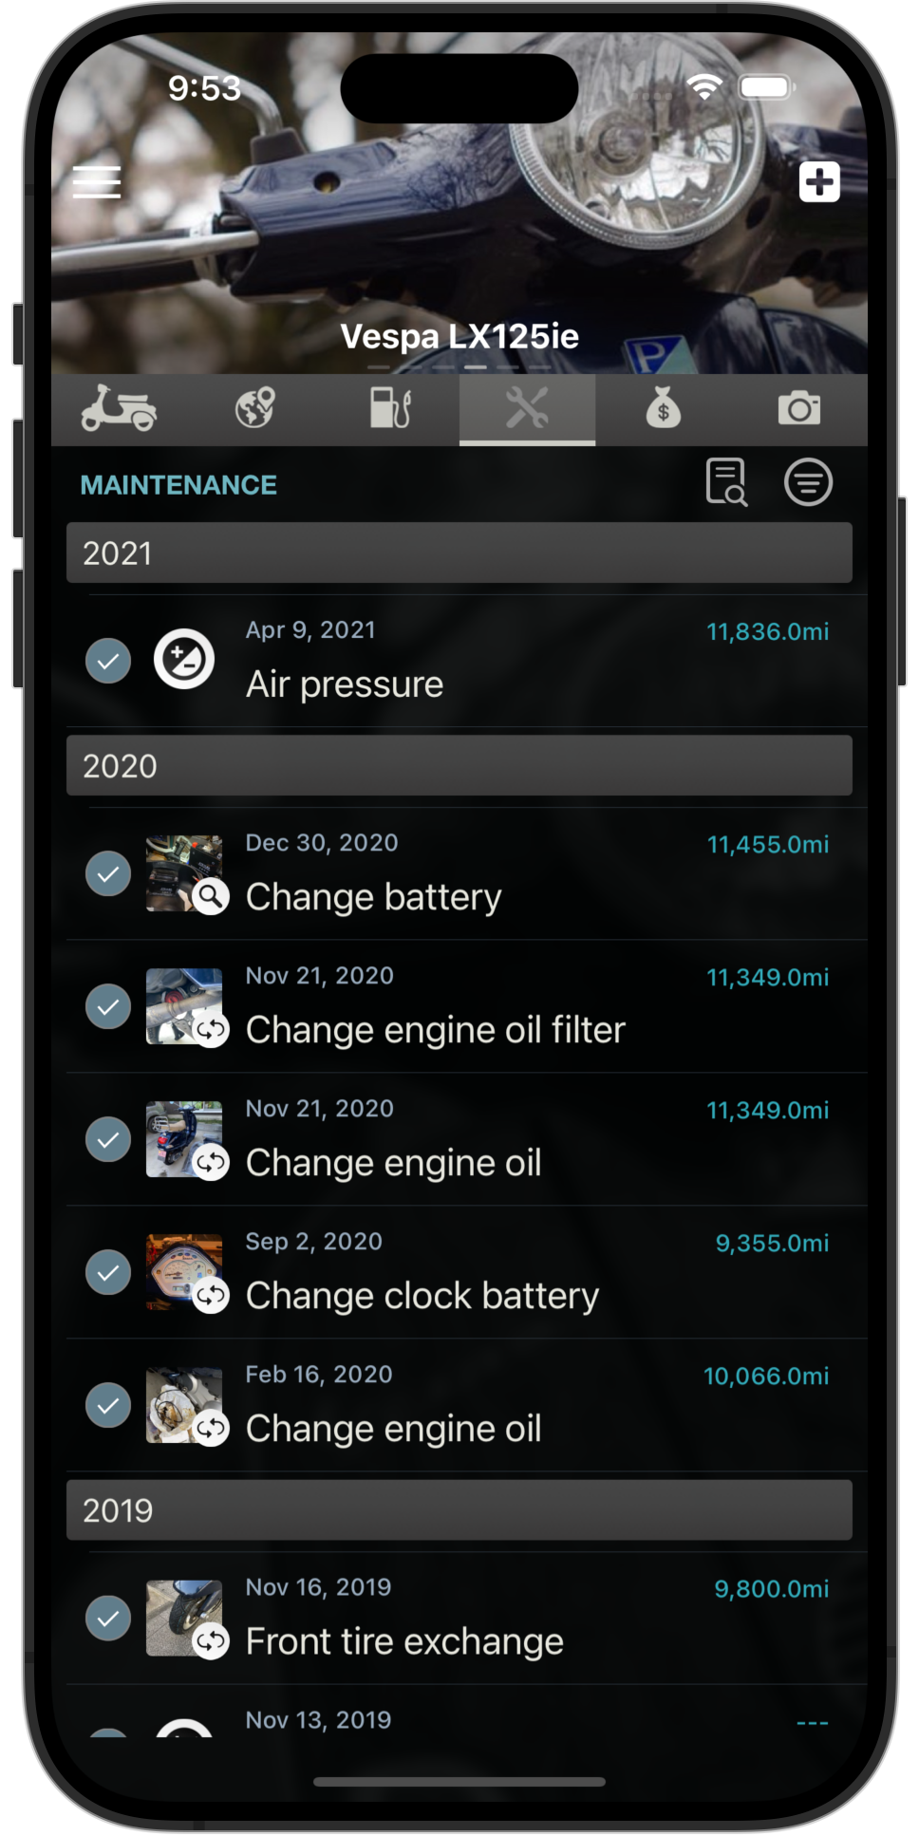Image resolution: width=919 pixels, height=1836 pixels.
Task: Select the fuel pump tab
Action: point(390,409)
